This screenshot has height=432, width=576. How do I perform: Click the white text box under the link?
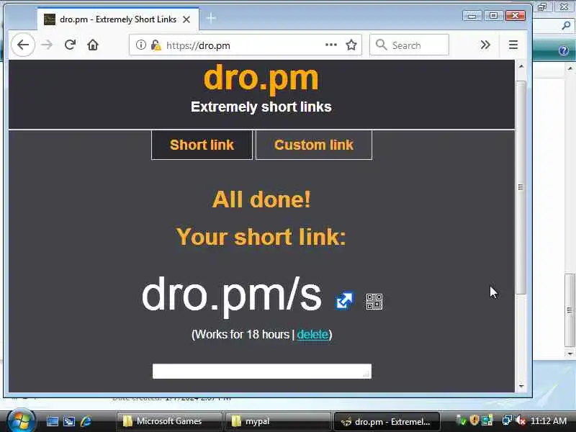(x=262, y=371)
